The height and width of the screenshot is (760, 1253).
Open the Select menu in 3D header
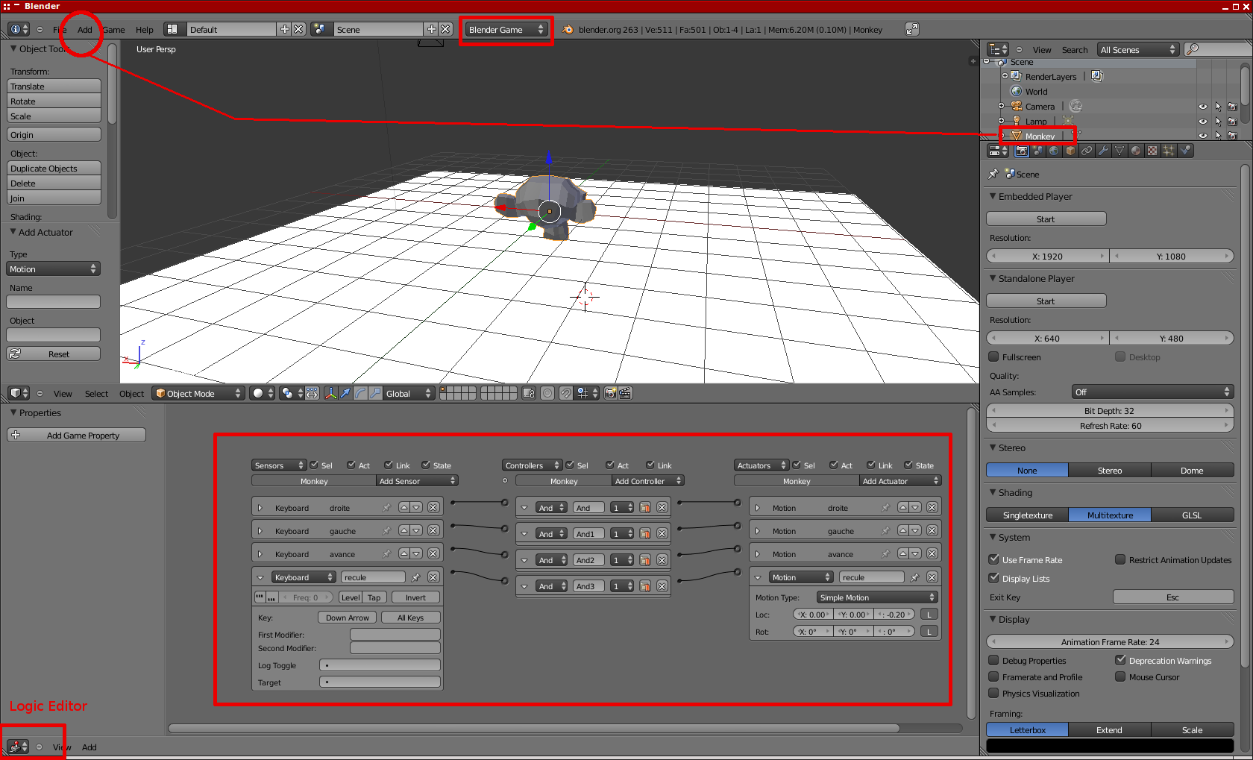(96, 394)
